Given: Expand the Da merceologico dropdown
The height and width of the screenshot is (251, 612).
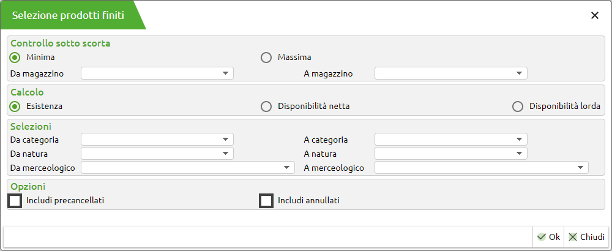Looking at the screenshot, I should (286, 168).
